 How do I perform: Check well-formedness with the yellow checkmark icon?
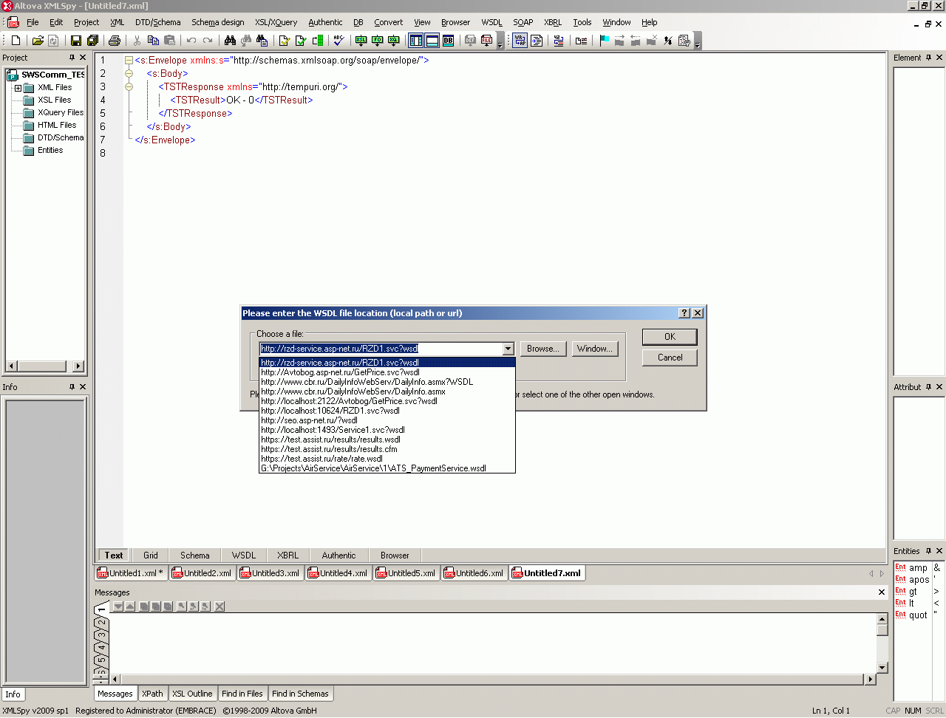click(x=284, y=41)
